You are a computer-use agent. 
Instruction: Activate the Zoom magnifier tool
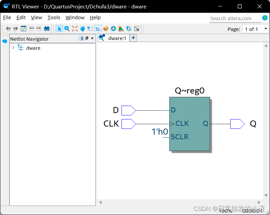click(x=67, y=29)
